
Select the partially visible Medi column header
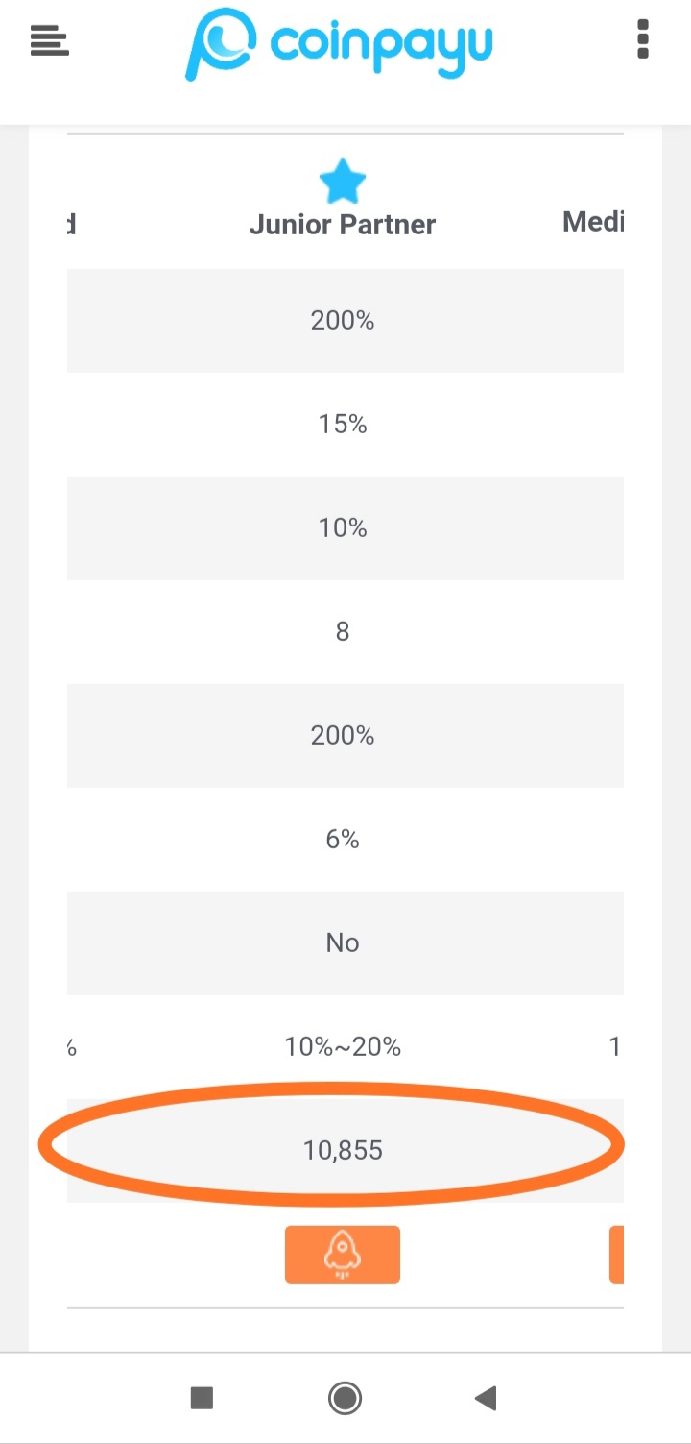click(x=593, y=223)
